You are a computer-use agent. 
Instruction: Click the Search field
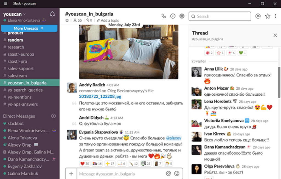point(220,16)
